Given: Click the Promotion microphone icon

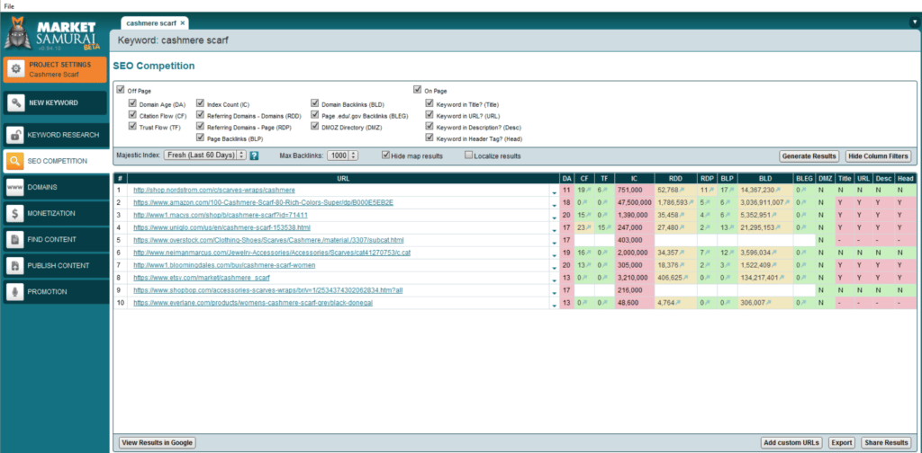Looking at the screenshot, I should [16, 291].
